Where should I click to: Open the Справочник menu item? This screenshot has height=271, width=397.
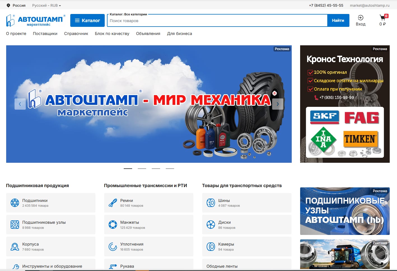coord(76,34)
